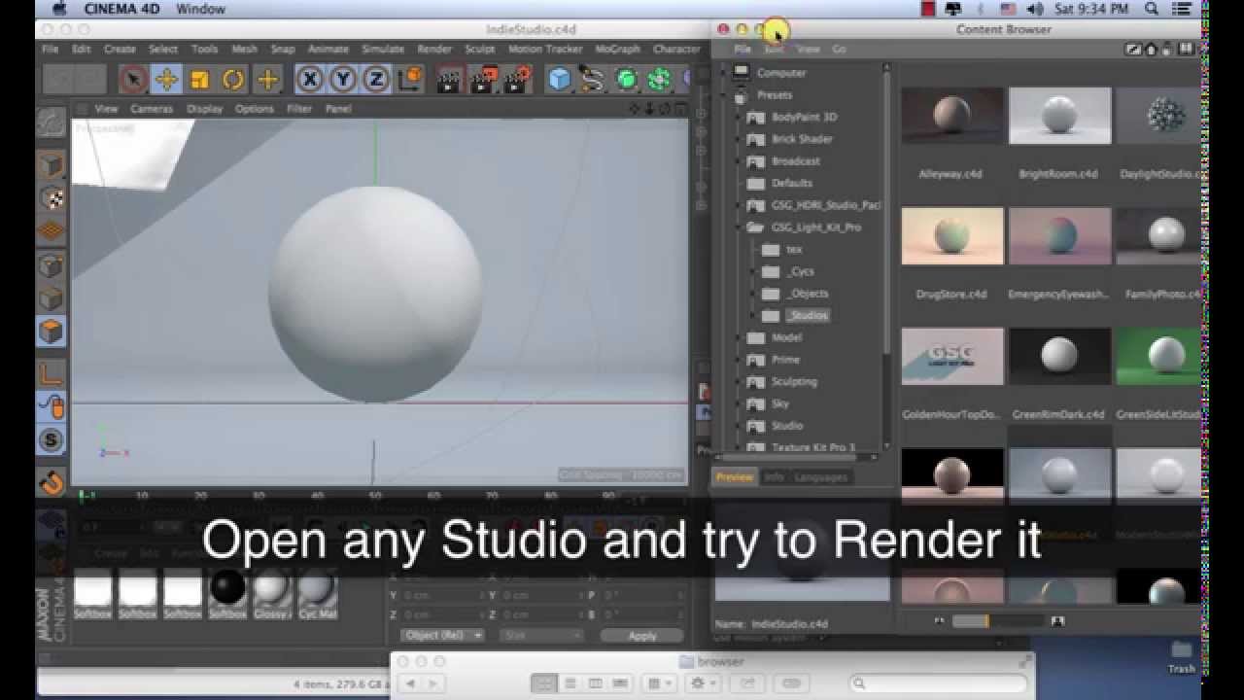Toggle the viewport solo S icon
The height and width of the screenshot is (700, 1244).
(x=52, y=440)
